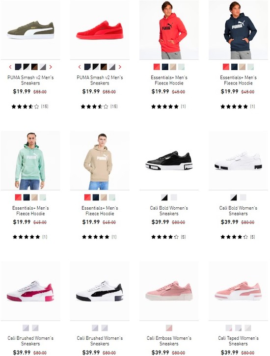View the black Cali Bold sneaker image
The width and height of the screenshot is (270, 356).
(169, 160)
